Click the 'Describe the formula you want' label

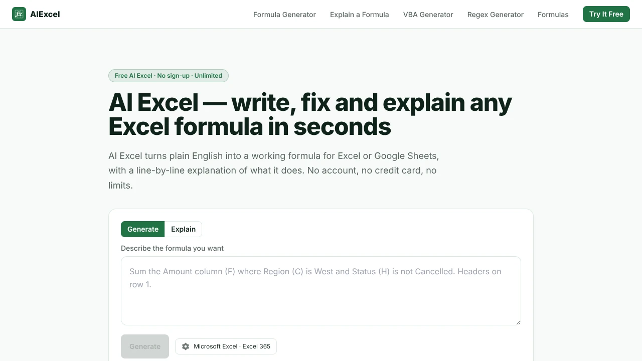[172, 248]
